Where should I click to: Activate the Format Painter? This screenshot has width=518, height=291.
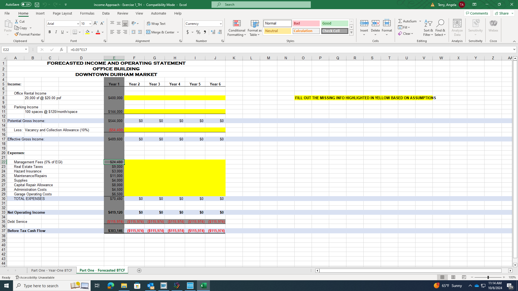(28, 34)
